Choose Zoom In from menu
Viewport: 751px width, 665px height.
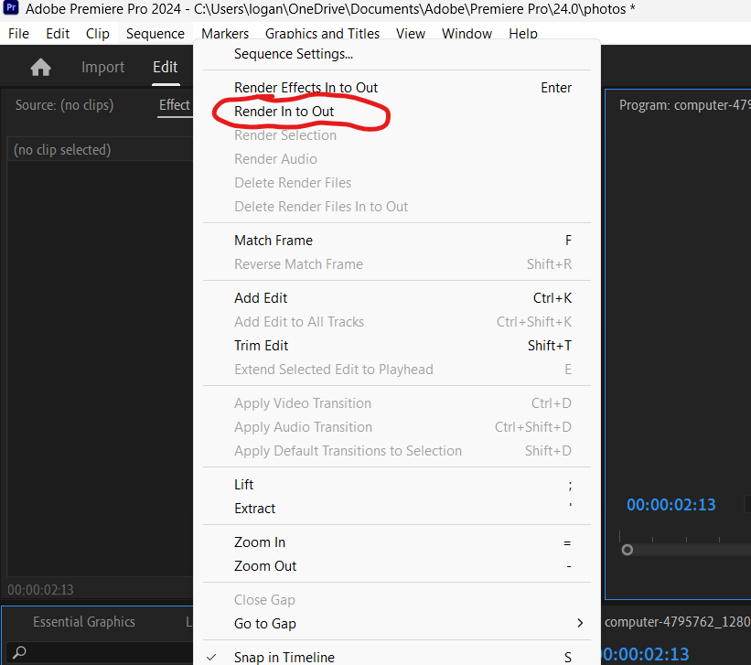[x=260, y=542]
